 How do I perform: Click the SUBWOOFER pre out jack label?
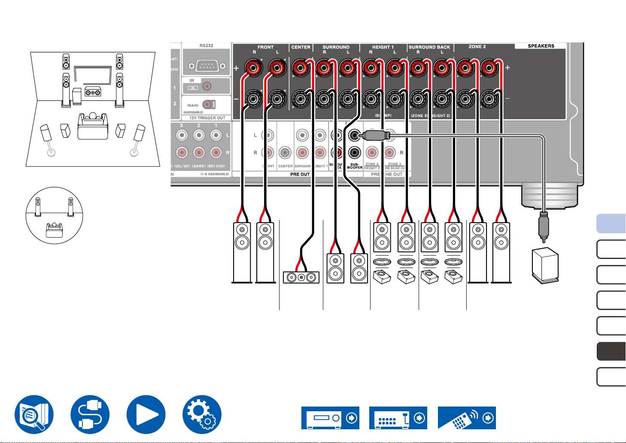(354, 166)
